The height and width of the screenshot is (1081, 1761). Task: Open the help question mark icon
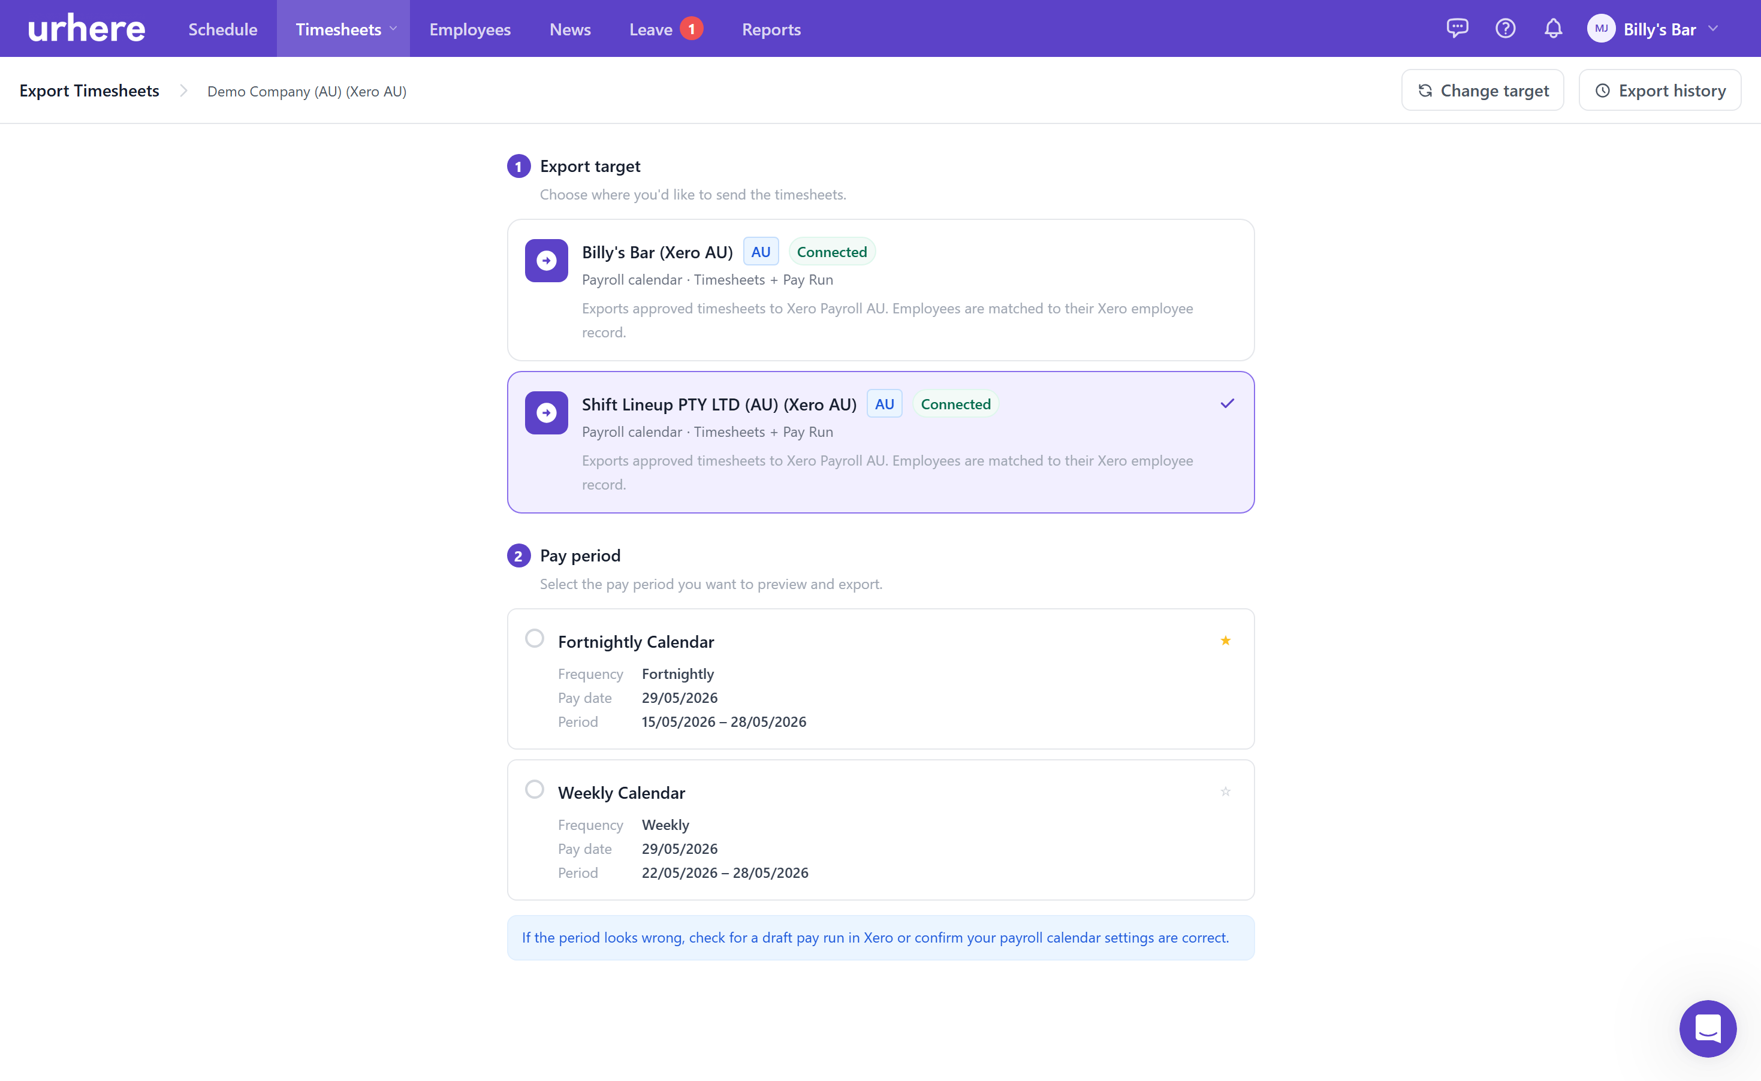[x=1505, y=29]
